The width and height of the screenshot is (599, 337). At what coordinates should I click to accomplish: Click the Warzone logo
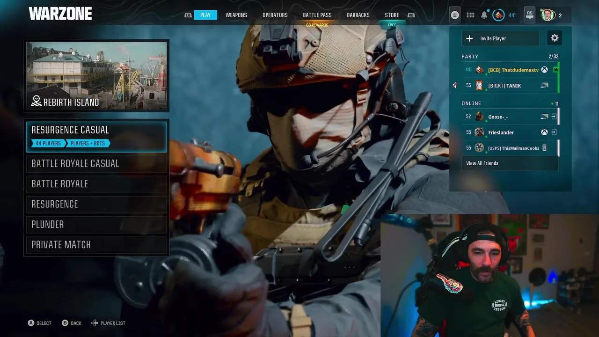pos(60,14)
